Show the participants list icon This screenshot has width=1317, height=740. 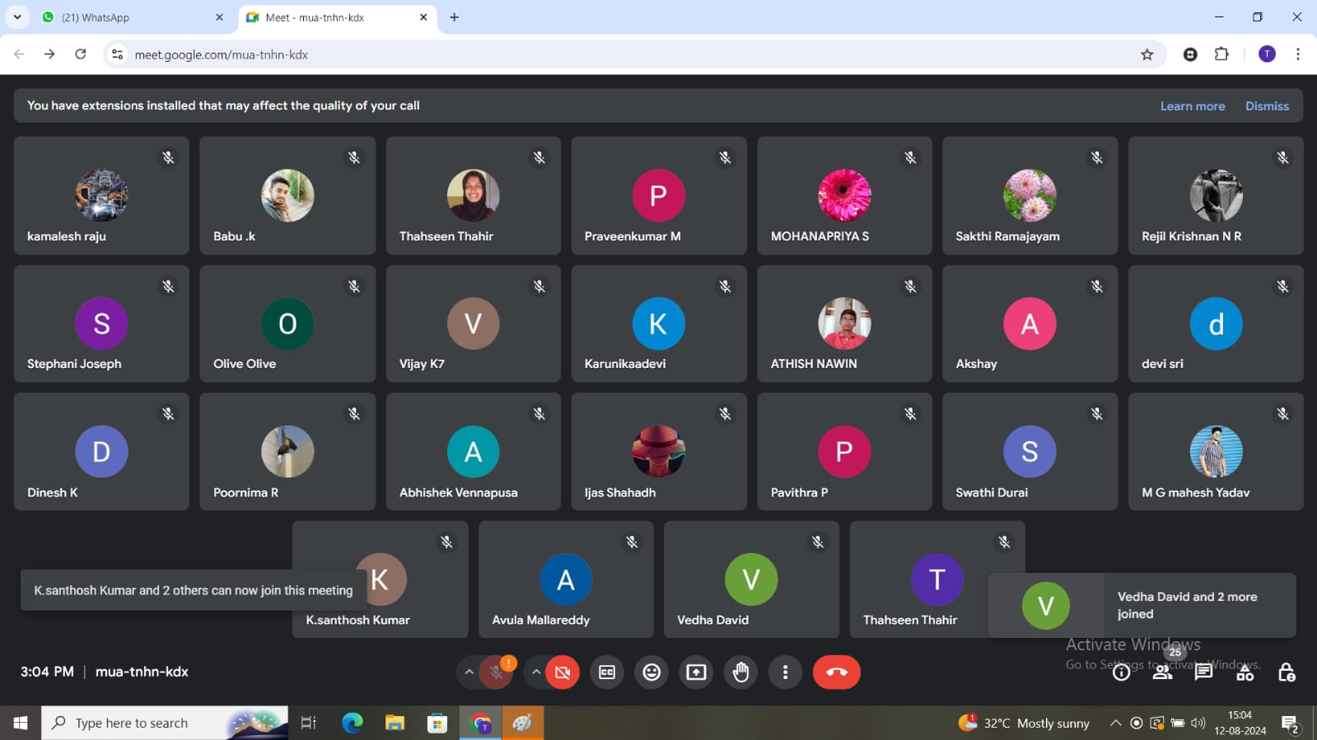click(1162, 673)
